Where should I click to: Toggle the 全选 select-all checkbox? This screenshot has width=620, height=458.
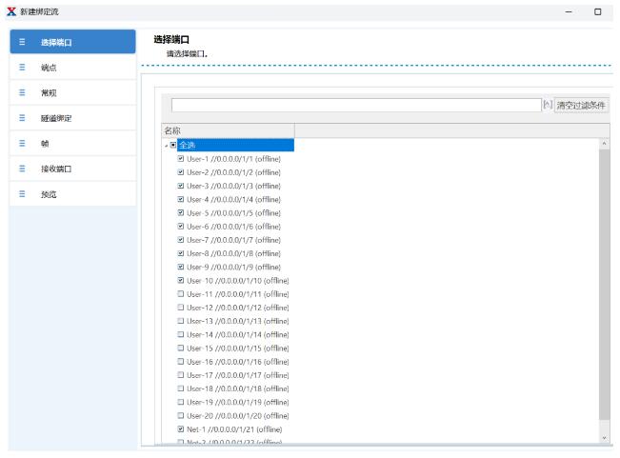pyautogui.click(x=173, y=146)
